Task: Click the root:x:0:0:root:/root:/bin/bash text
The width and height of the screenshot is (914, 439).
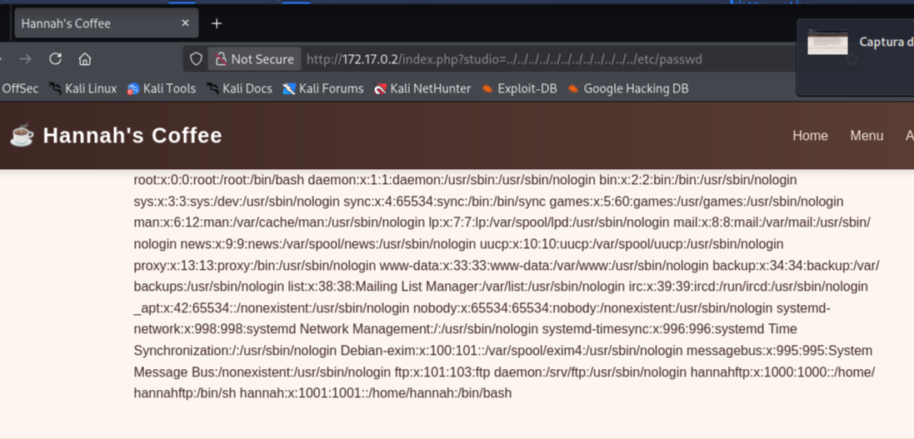Action: [219, 180]
